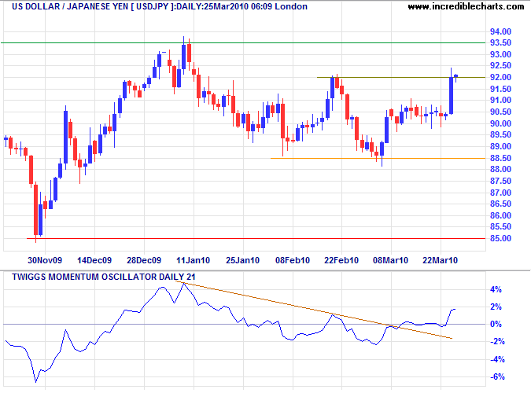The height and width of the screenshot is (393, 531).
Task: Click the 90.50 price axis label
Action: point(500,112)
